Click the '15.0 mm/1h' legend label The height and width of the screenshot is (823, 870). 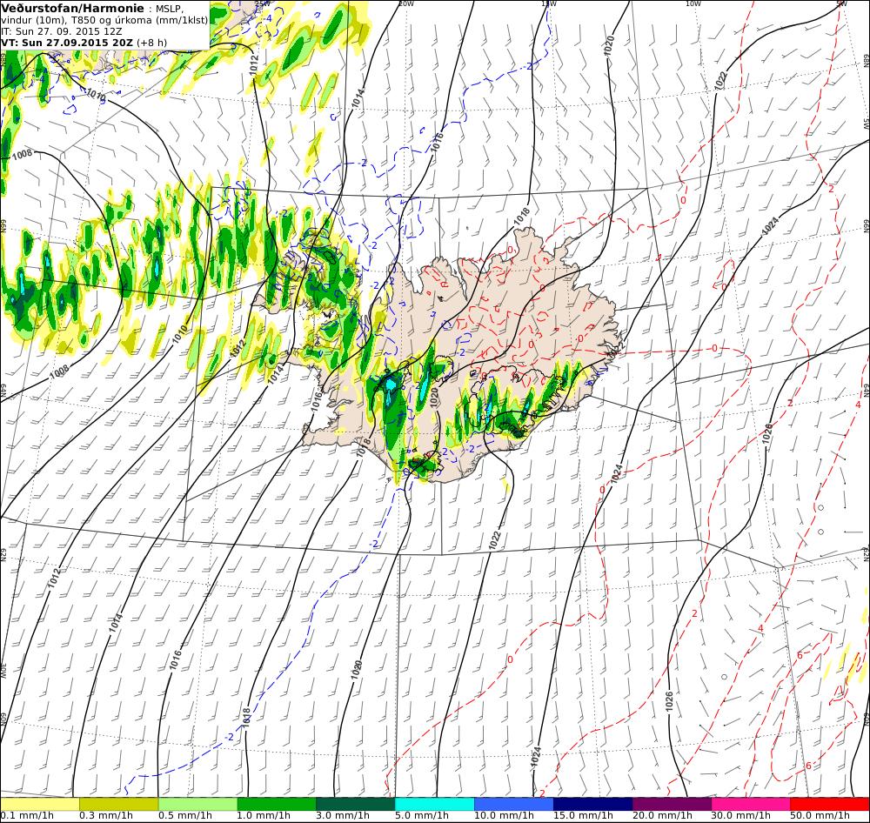coord(583,816)
